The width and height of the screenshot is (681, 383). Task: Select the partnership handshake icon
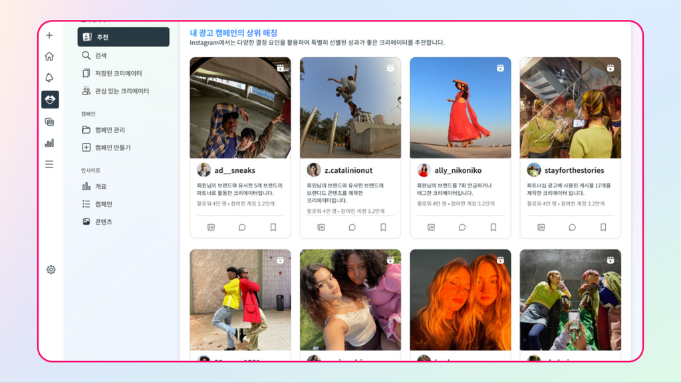pos(50,100)
